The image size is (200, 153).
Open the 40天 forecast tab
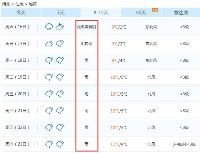141,12
